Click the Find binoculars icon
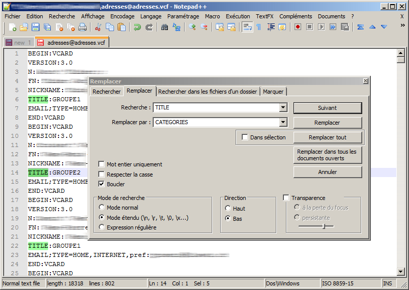This screenshot has height=290, width=409. (x=165, y=27)
